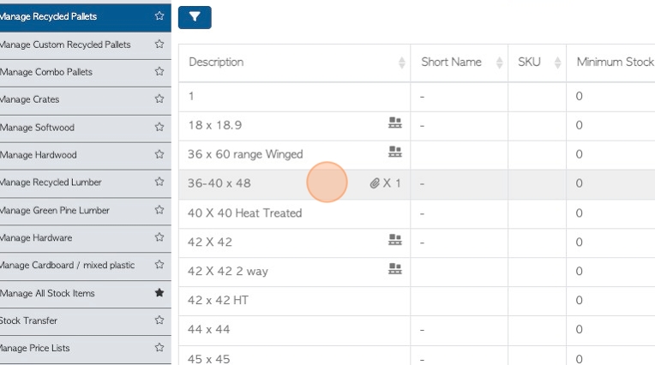Click pallet stack icon on 42 X 42 row

pyautogui.click(x=394, y=239)
